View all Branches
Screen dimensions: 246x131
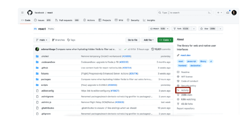pyautogui.click(x=58, y=40)
